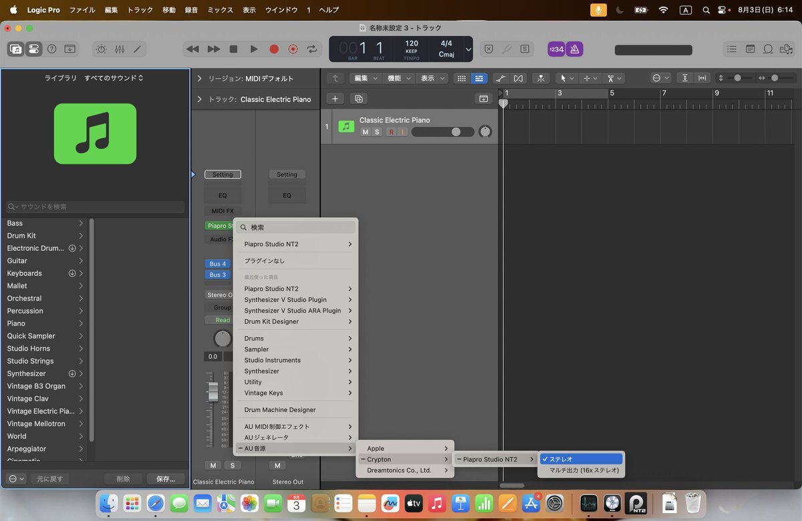Toggle the Count-in 1234 button
The image size is (802, 521).
(556, 49)
